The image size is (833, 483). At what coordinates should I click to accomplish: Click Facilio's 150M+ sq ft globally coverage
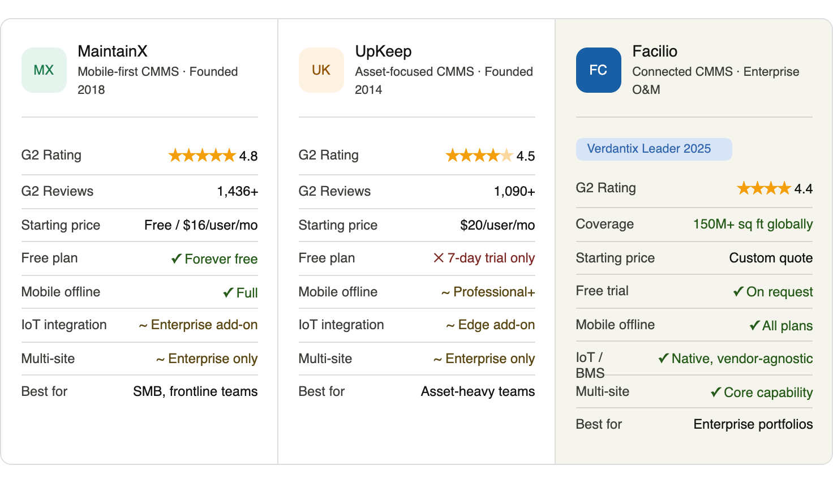pos(753,224)
